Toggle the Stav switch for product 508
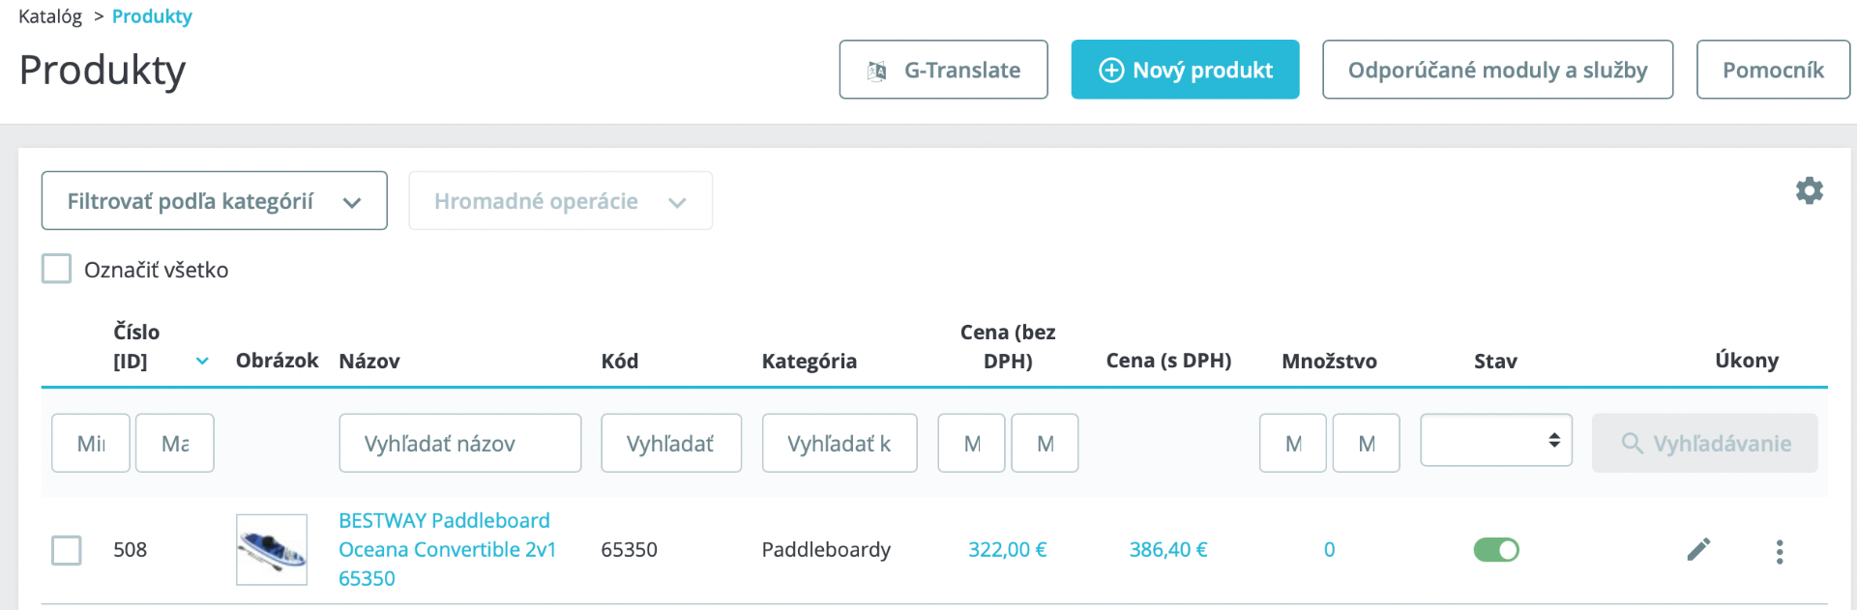 pos(1495,550)
